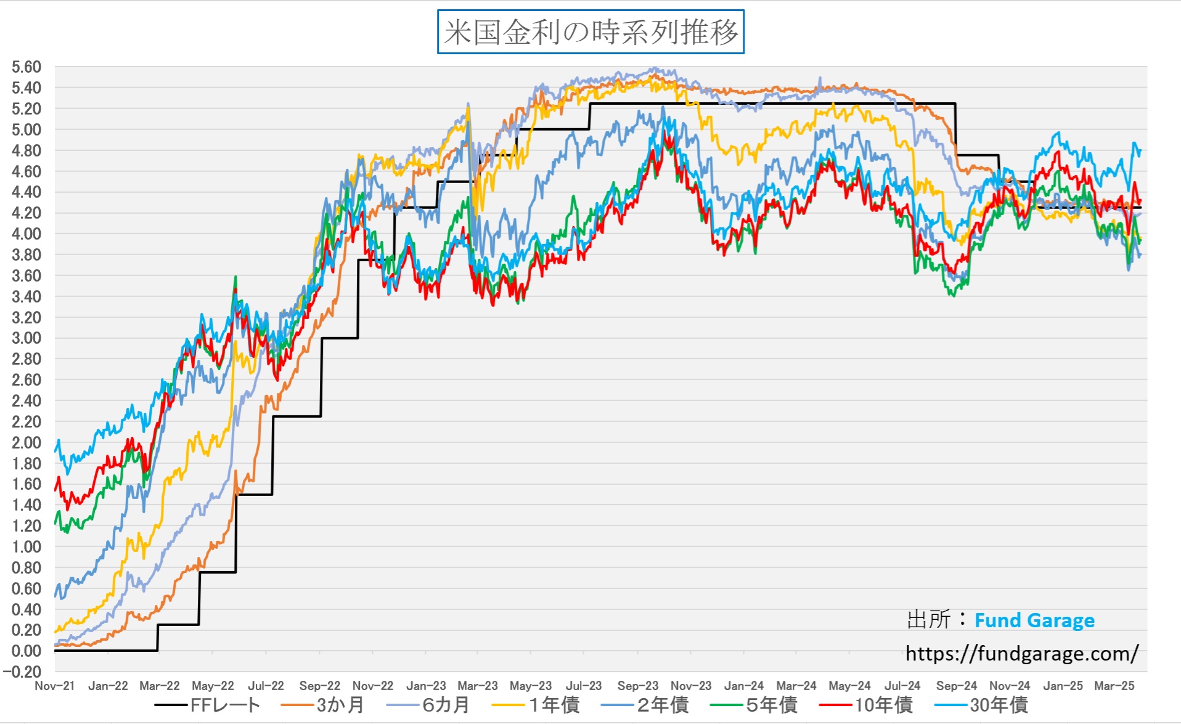Select the 3か月 legend label
1181x724 pixels.
(x=340, y=705)
